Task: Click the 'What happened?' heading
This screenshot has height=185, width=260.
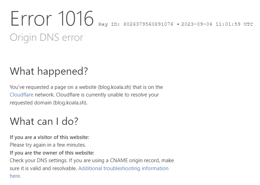Action: click(49, 71)
